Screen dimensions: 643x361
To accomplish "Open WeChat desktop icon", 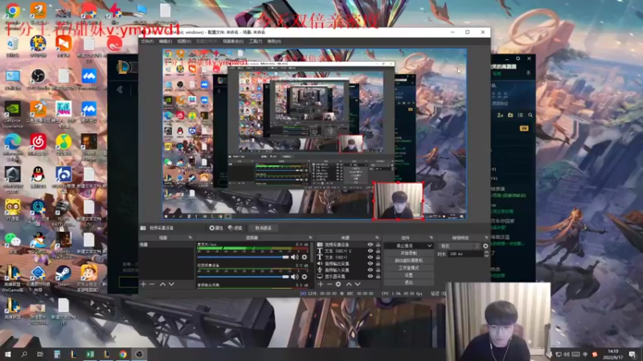I will click(13, 242).
